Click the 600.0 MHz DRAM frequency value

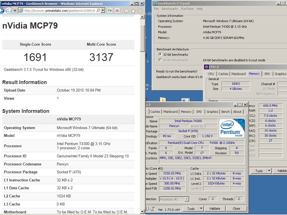click(270, 106)
